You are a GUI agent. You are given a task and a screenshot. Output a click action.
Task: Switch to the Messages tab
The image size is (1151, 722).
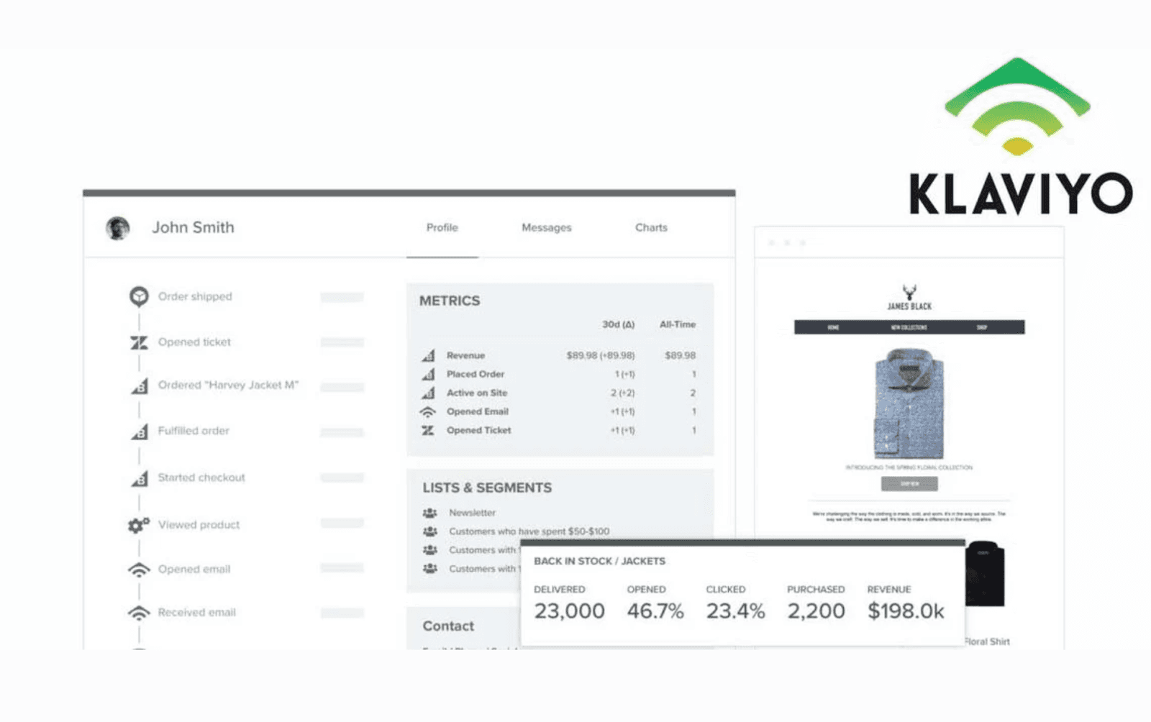pos(547,227)
